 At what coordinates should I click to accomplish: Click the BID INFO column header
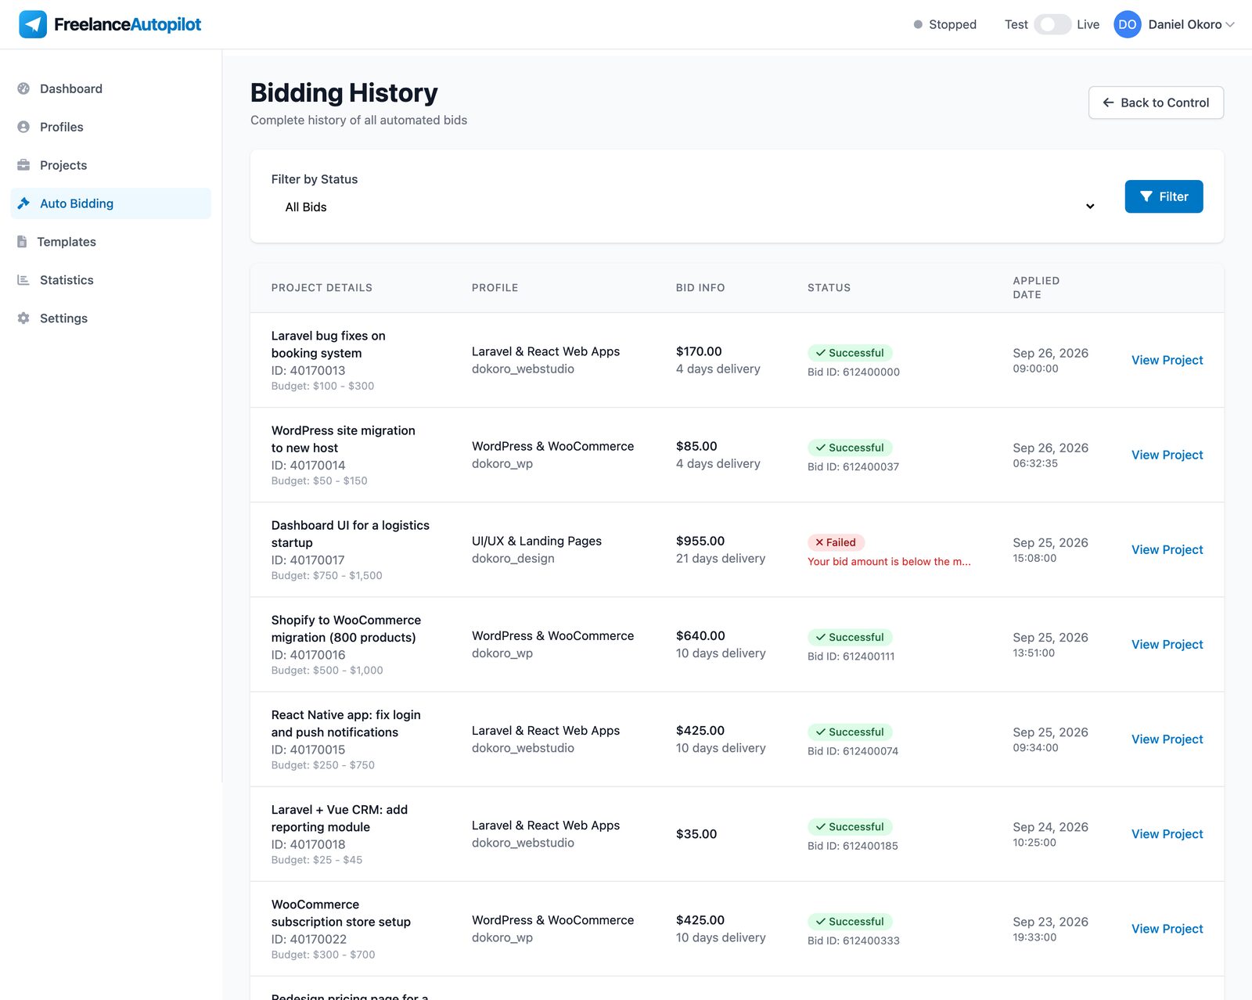(x=700, y=288)
